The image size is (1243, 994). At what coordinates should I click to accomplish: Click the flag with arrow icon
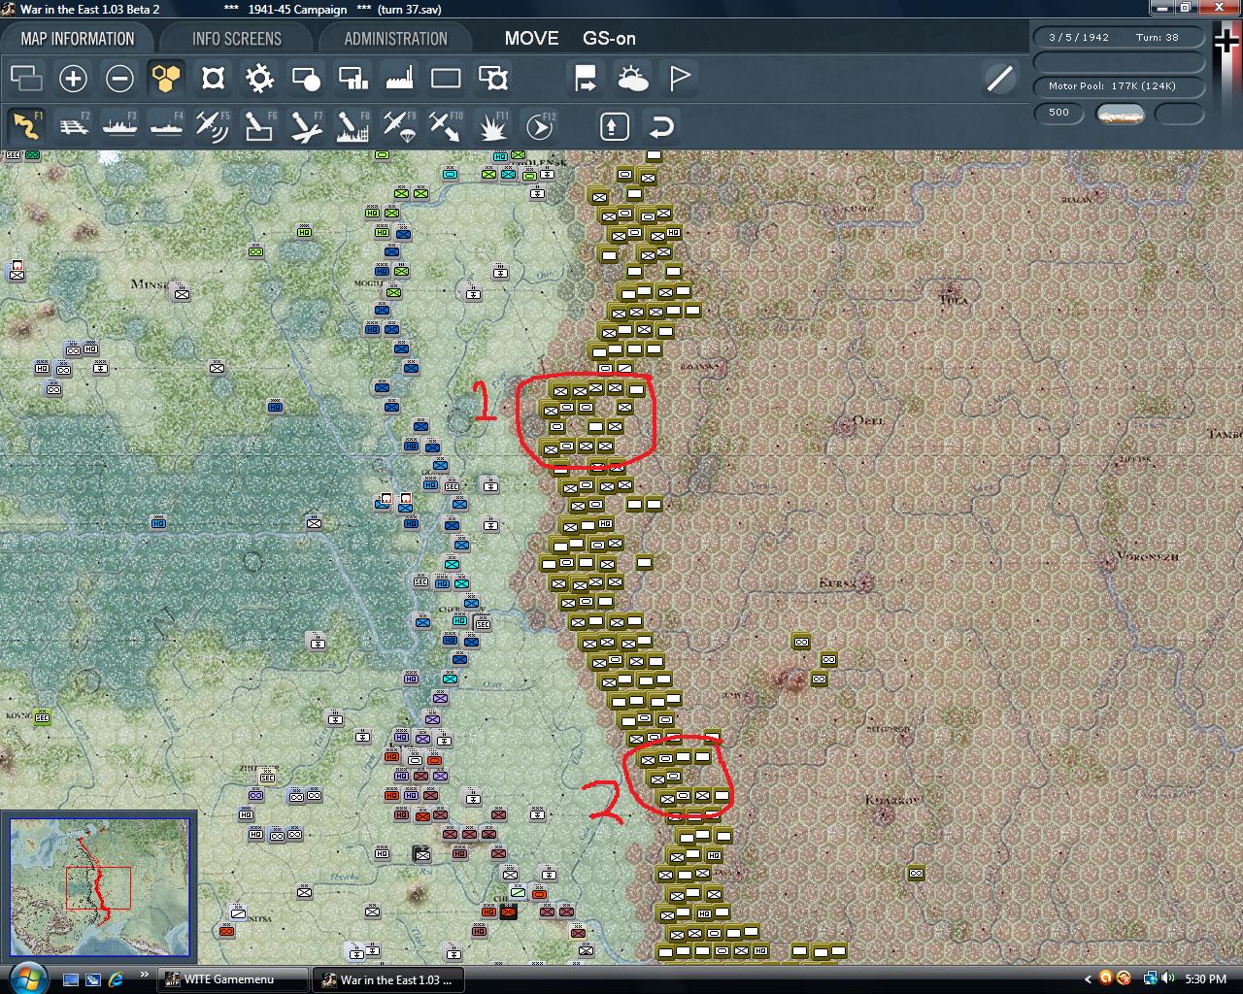[586, 78]
